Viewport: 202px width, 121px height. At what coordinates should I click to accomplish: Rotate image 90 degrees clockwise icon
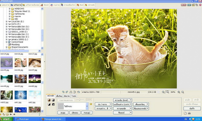(67, 92)
